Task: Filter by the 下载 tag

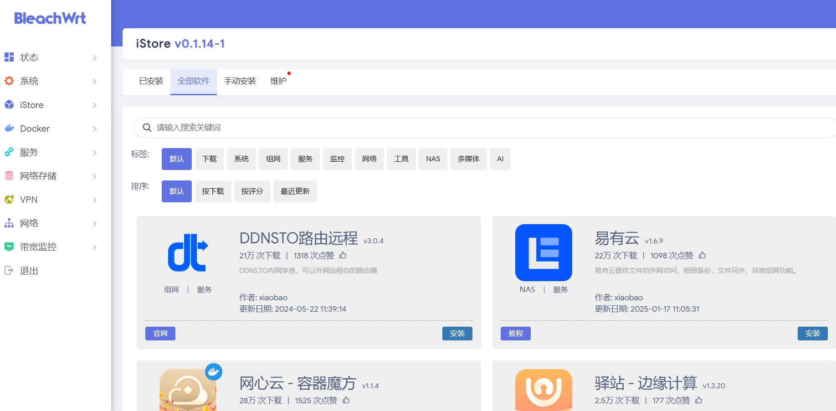Action: point(210,159)
